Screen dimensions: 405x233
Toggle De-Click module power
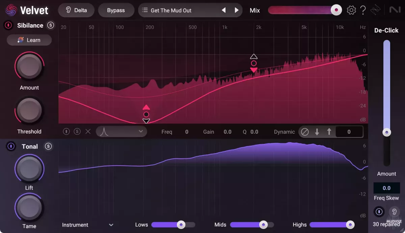379,211
